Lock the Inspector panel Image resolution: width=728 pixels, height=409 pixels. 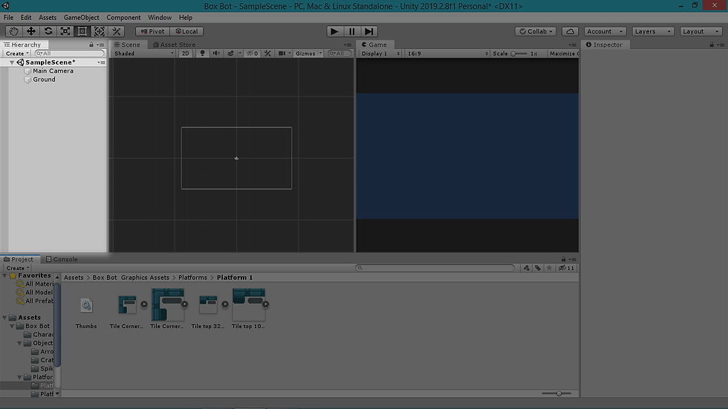(712, 45)
